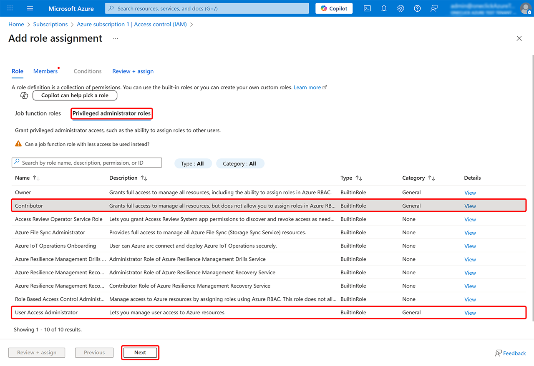
Task: Click the Copilot button in the header
Action: coord(334,8)
